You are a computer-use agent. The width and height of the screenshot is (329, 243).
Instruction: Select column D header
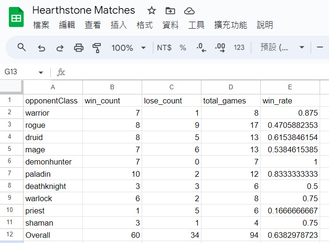pyautogui.click(x=231, y=87)
